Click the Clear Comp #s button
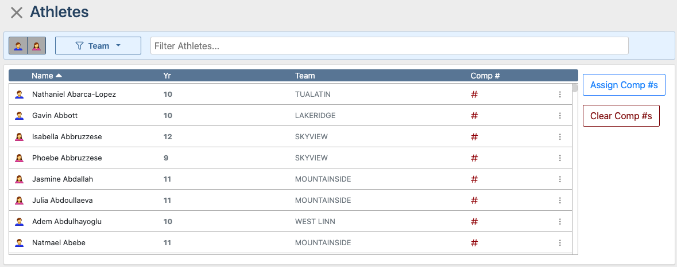This screenshot has width=677, height=267. click(x=621, y=116)
